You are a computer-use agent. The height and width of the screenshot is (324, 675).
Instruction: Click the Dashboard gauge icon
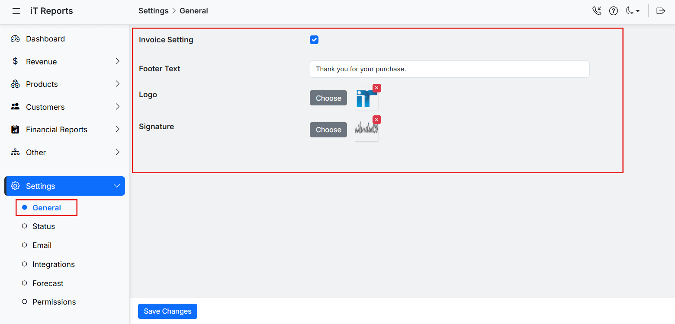click(15, 39)
